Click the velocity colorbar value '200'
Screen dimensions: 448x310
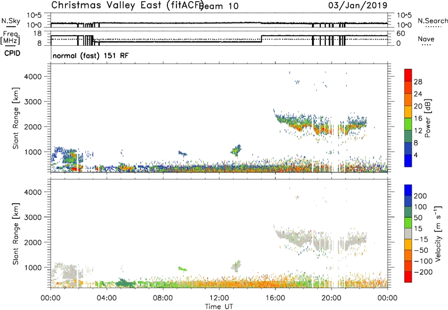421,196
